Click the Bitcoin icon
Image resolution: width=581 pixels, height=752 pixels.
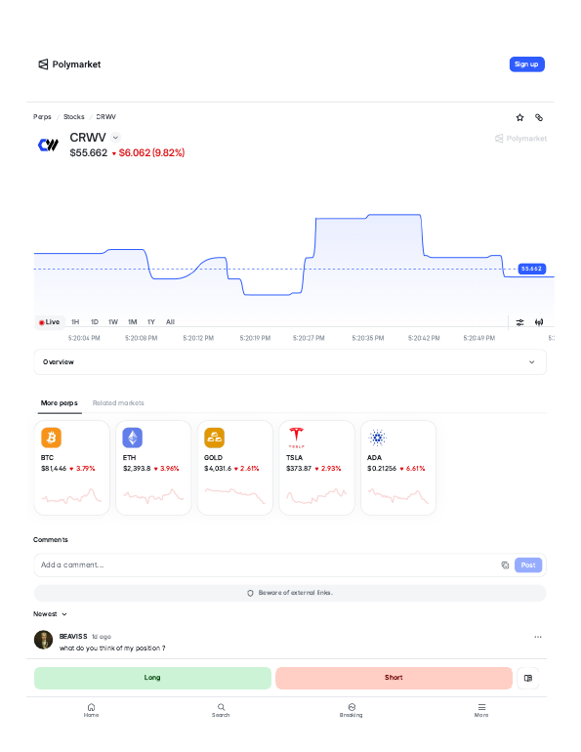(x=52, y=438)
